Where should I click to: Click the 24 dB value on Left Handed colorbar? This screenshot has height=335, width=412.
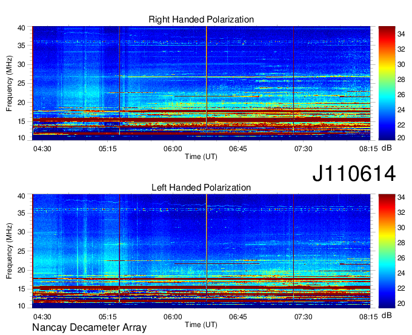coord(401,273)
